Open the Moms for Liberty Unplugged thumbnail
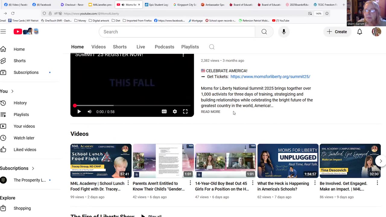386x217 pixels. [288, 161]
